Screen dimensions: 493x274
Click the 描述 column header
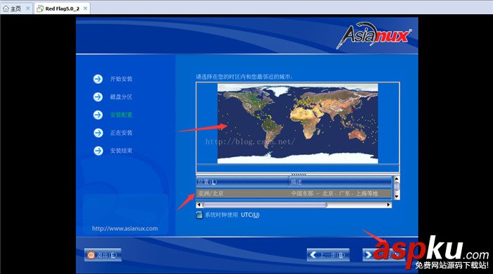tap(340, 182)
